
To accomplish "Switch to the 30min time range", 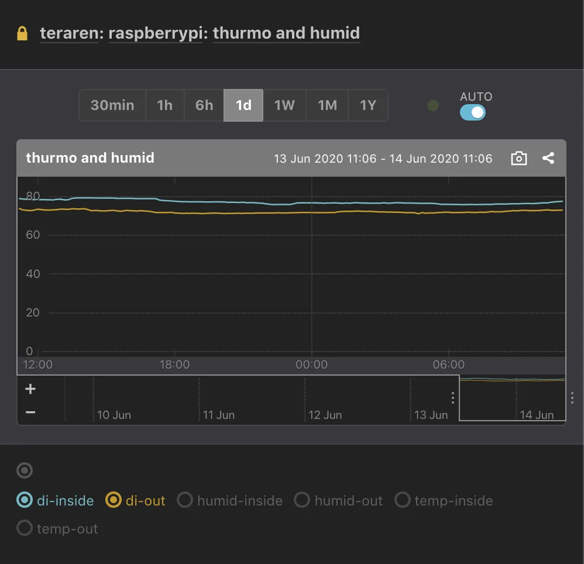I will pos(112,105).
